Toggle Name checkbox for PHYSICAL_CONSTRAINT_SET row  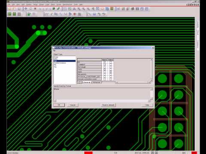click(105, 77)
